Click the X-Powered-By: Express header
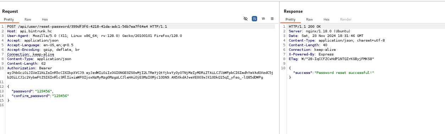 tap(311, 54)
